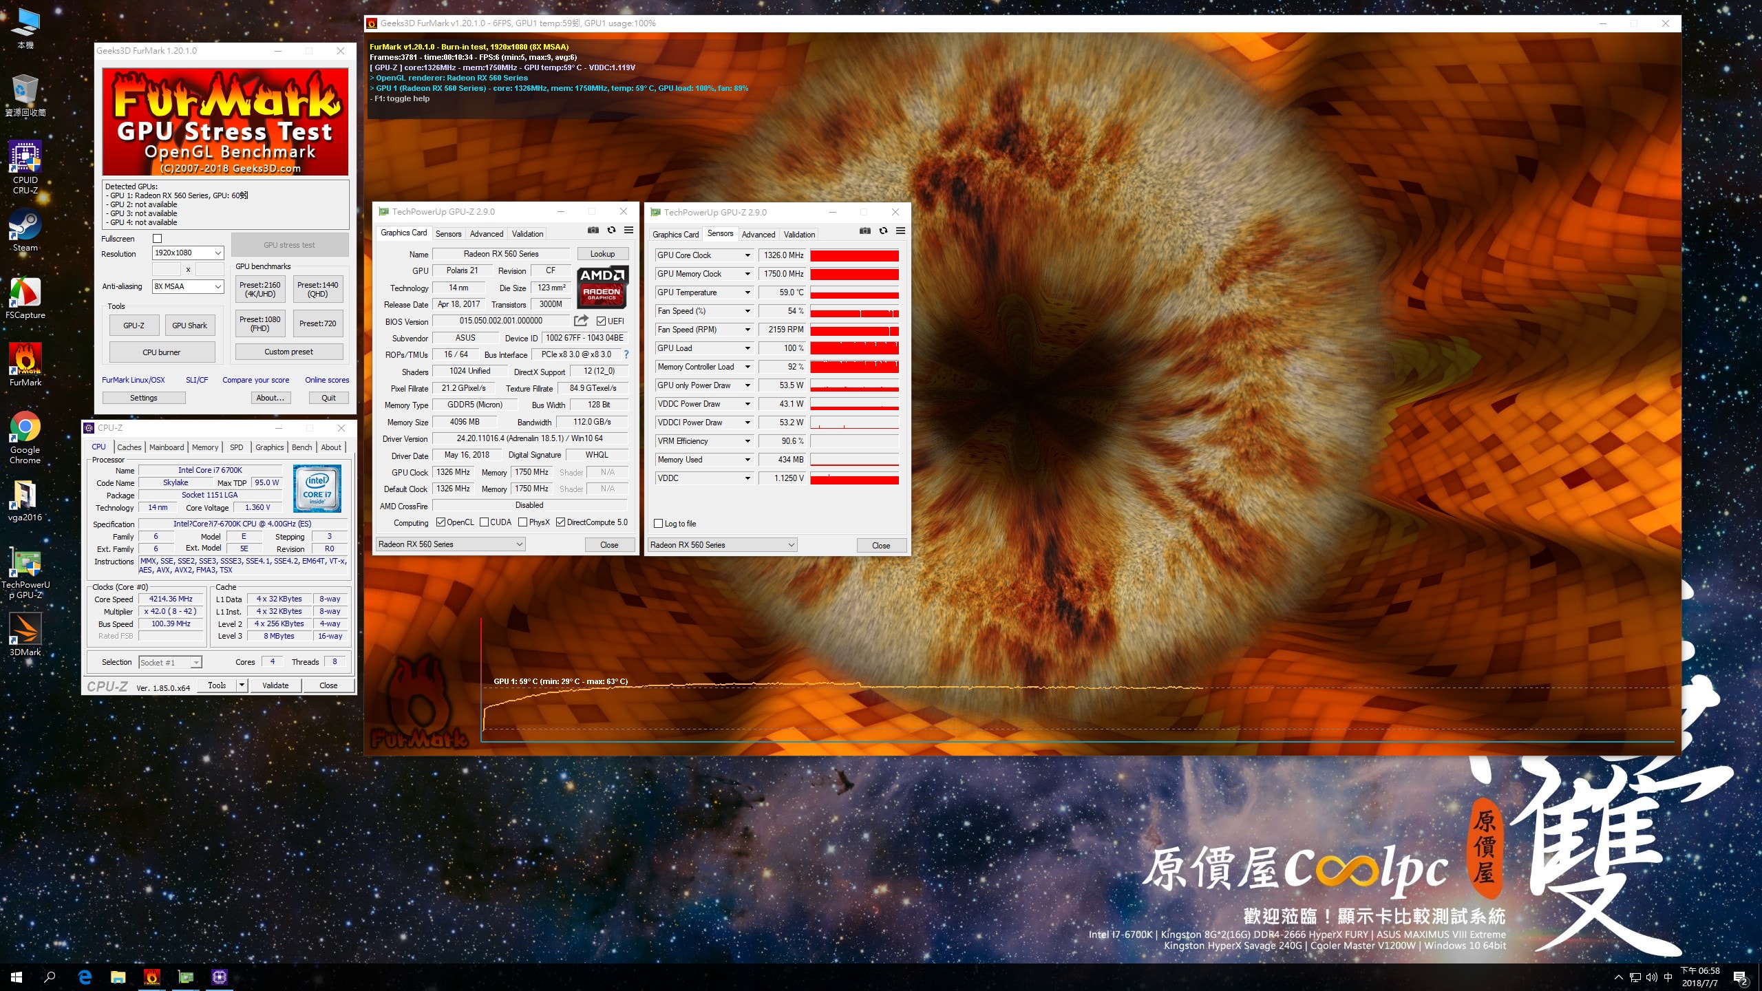Click the BIOS export share icon in GPU-Z
The image size is (1762, 991).
[x=582, y=321]
